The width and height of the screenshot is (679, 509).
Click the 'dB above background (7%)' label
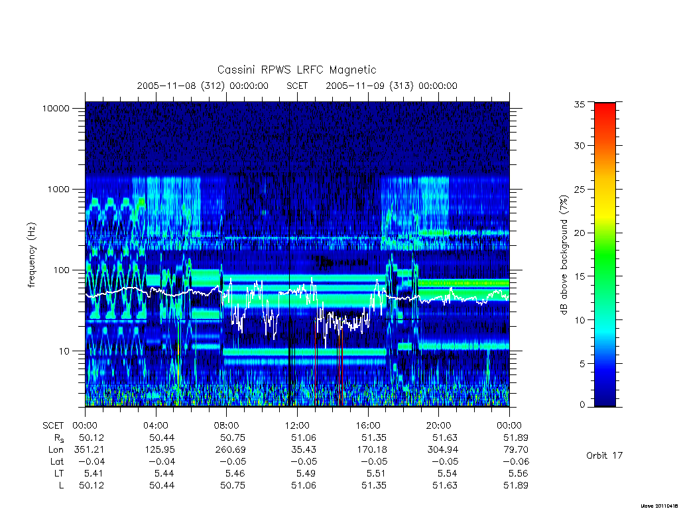tap(564, 255)
